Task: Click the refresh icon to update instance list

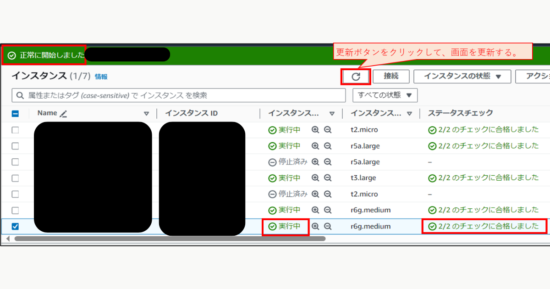Action: click(356, 76)
